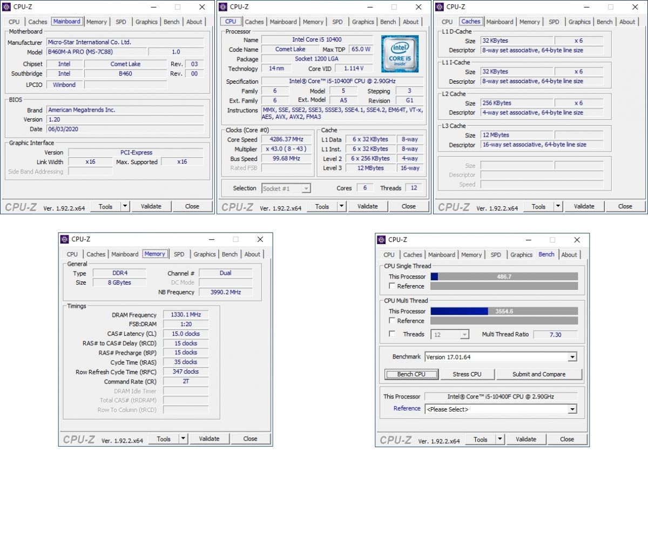648x533 pixels.
Task: Click the Row Refresh Cycle Time value 347 clocks
Action: [x=185, y=372]
